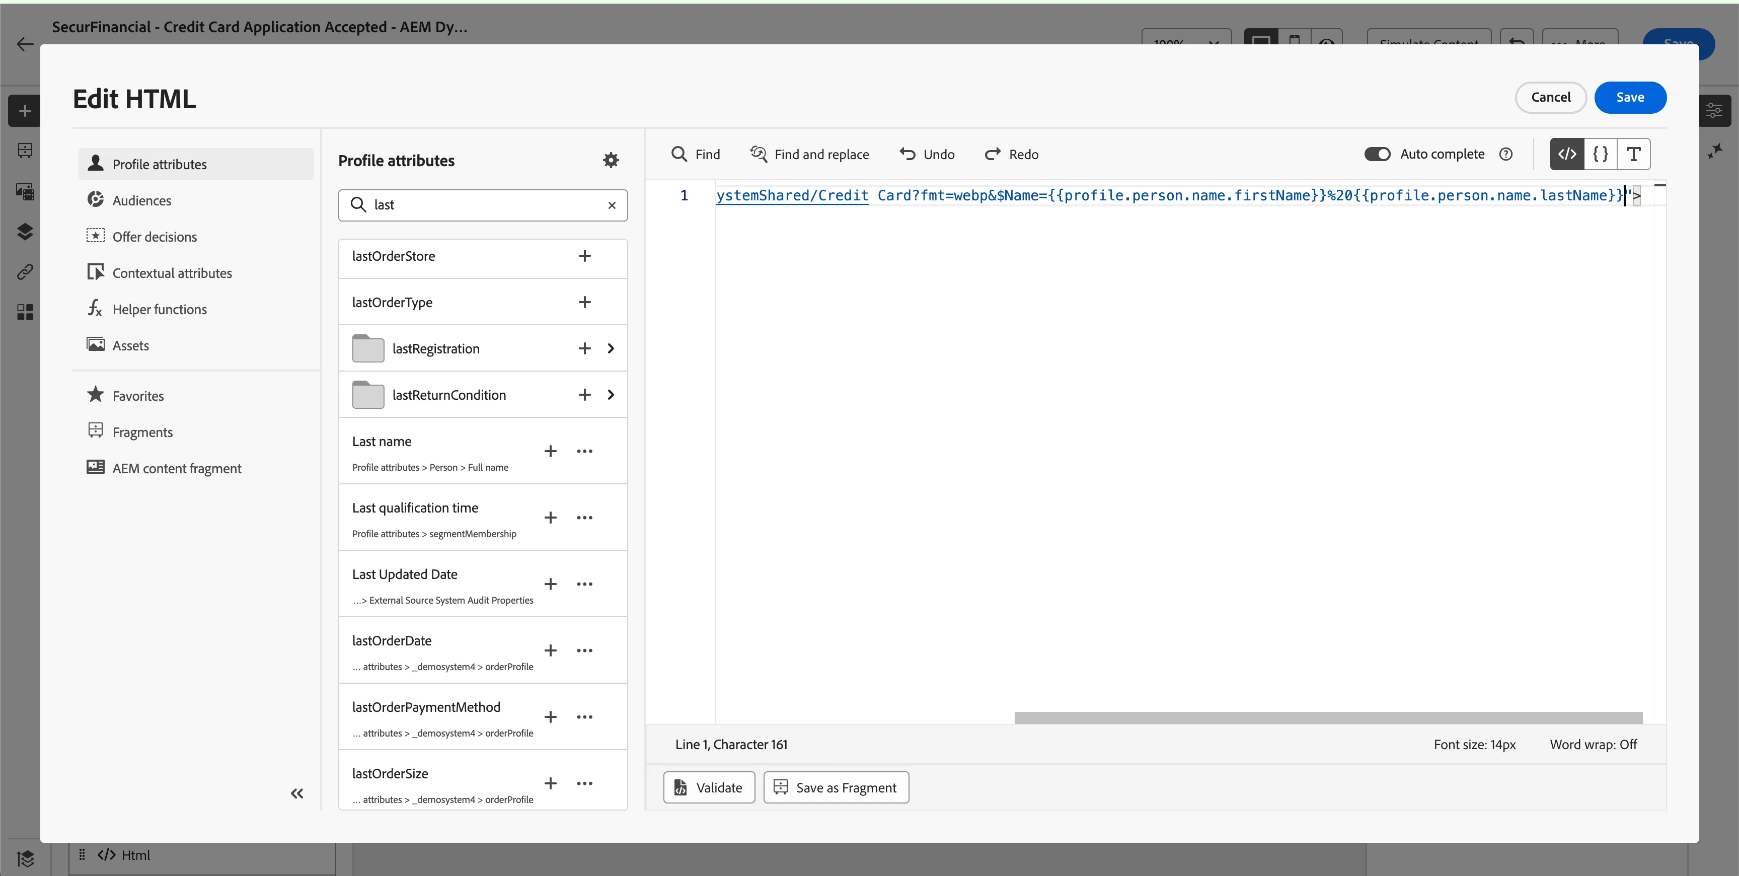Open Assets section
The image size is (1739, 876).
click(196, 345)
